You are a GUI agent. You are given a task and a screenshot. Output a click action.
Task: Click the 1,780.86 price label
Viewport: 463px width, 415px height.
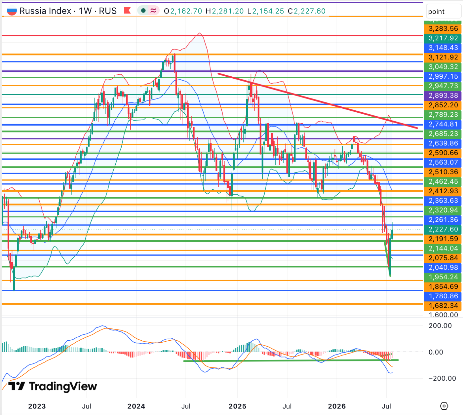[443, 296]
